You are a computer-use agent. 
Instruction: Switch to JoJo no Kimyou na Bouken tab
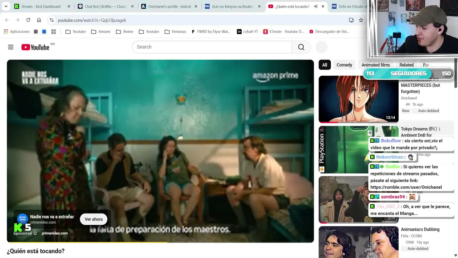click(233, 6)
